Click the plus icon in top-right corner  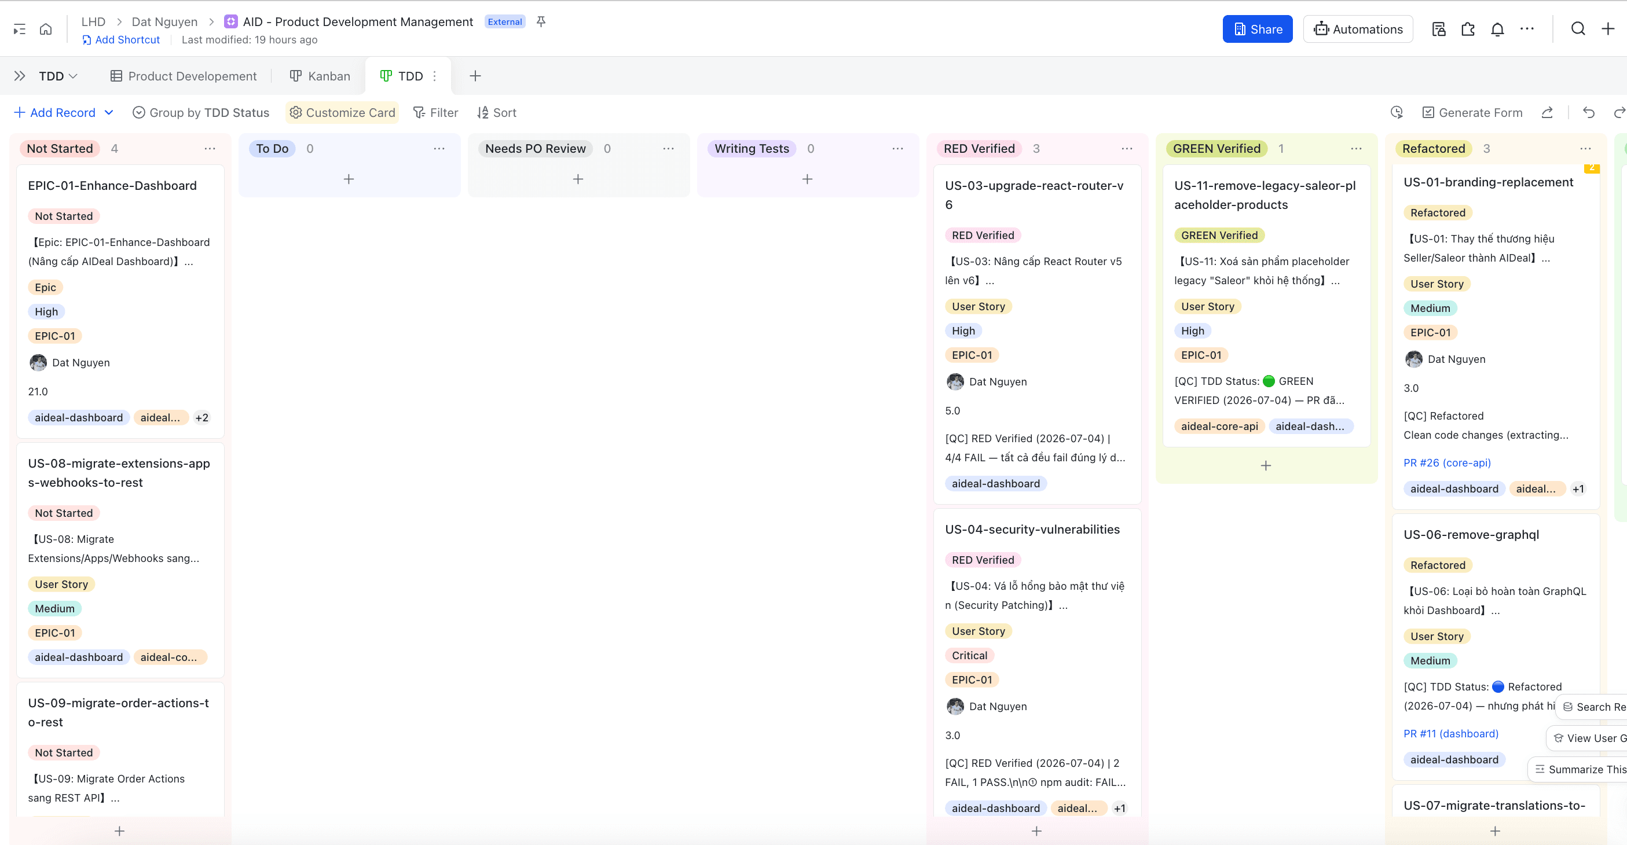pyautogui.click(x=1608, y=29)
